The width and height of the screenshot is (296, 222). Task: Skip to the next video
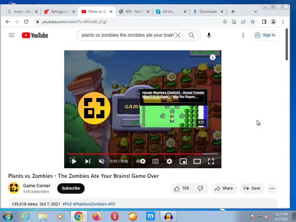point(88,161)
